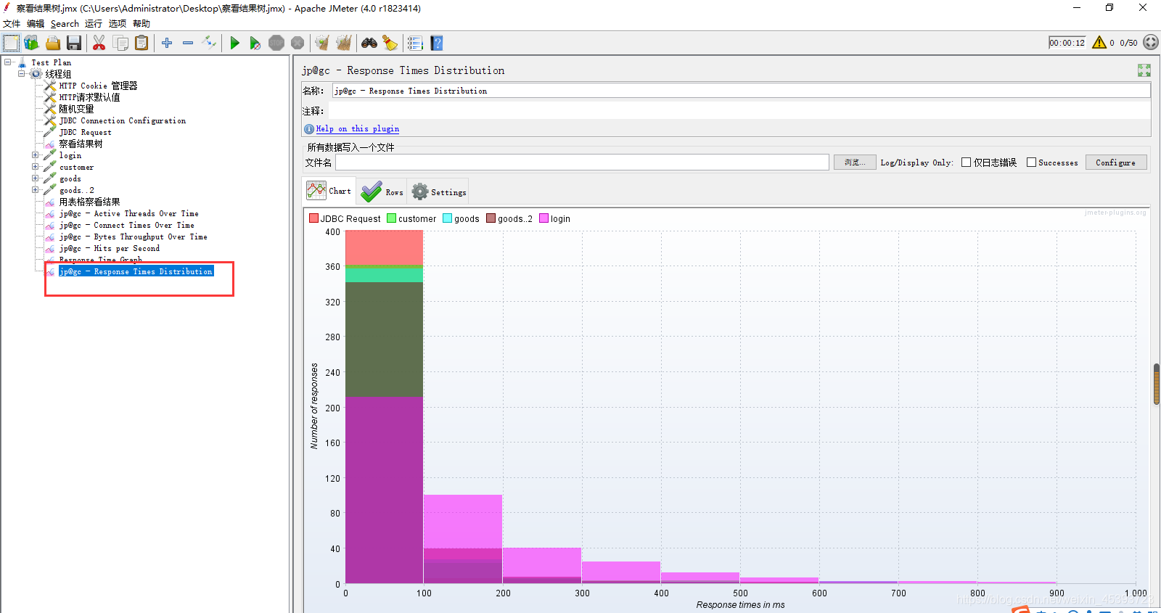Open the Help on this plugin link
Image resolution: width=1161 pixels, height=613 pixels.
point(357,129)
